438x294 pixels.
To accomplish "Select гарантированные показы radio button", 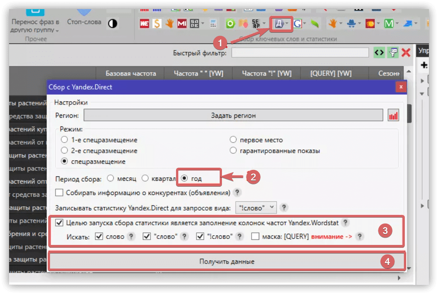I will [x=233, y=150].
